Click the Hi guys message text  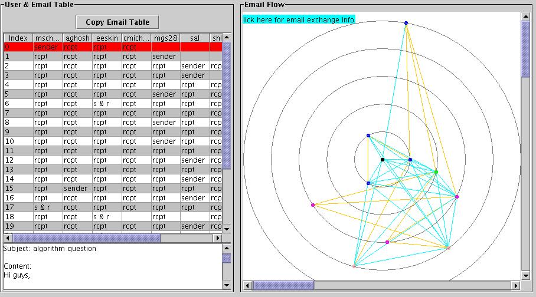coord(17,275)
